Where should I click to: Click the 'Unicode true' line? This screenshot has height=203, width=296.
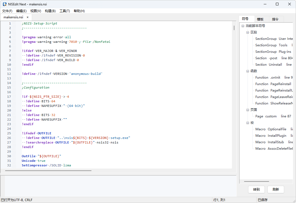(x=34, y=161)
